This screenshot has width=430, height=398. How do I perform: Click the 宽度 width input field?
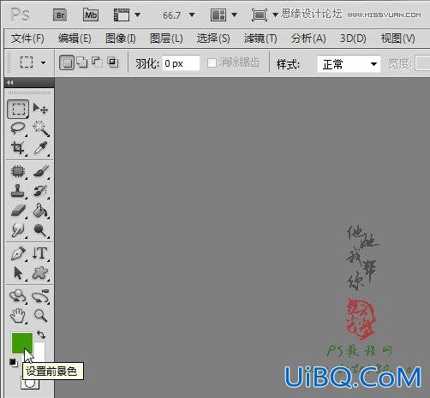422,63
